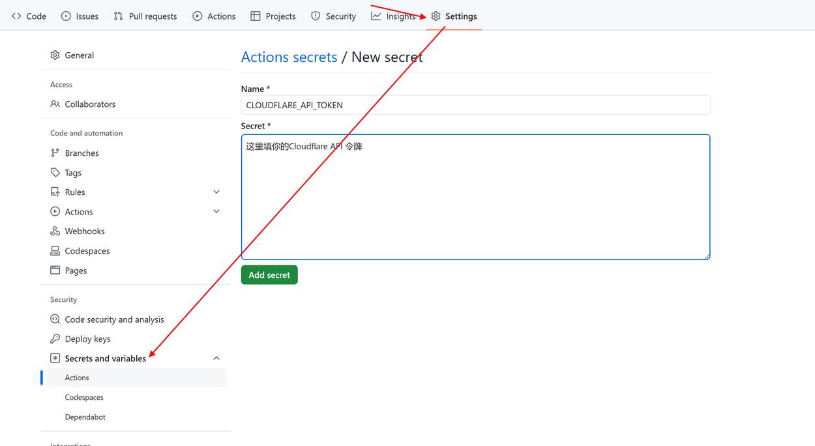Click the people icon beside Collaborators
This screenshot has width=815, height=446.
pyautogui.click(x=55, y=104)
